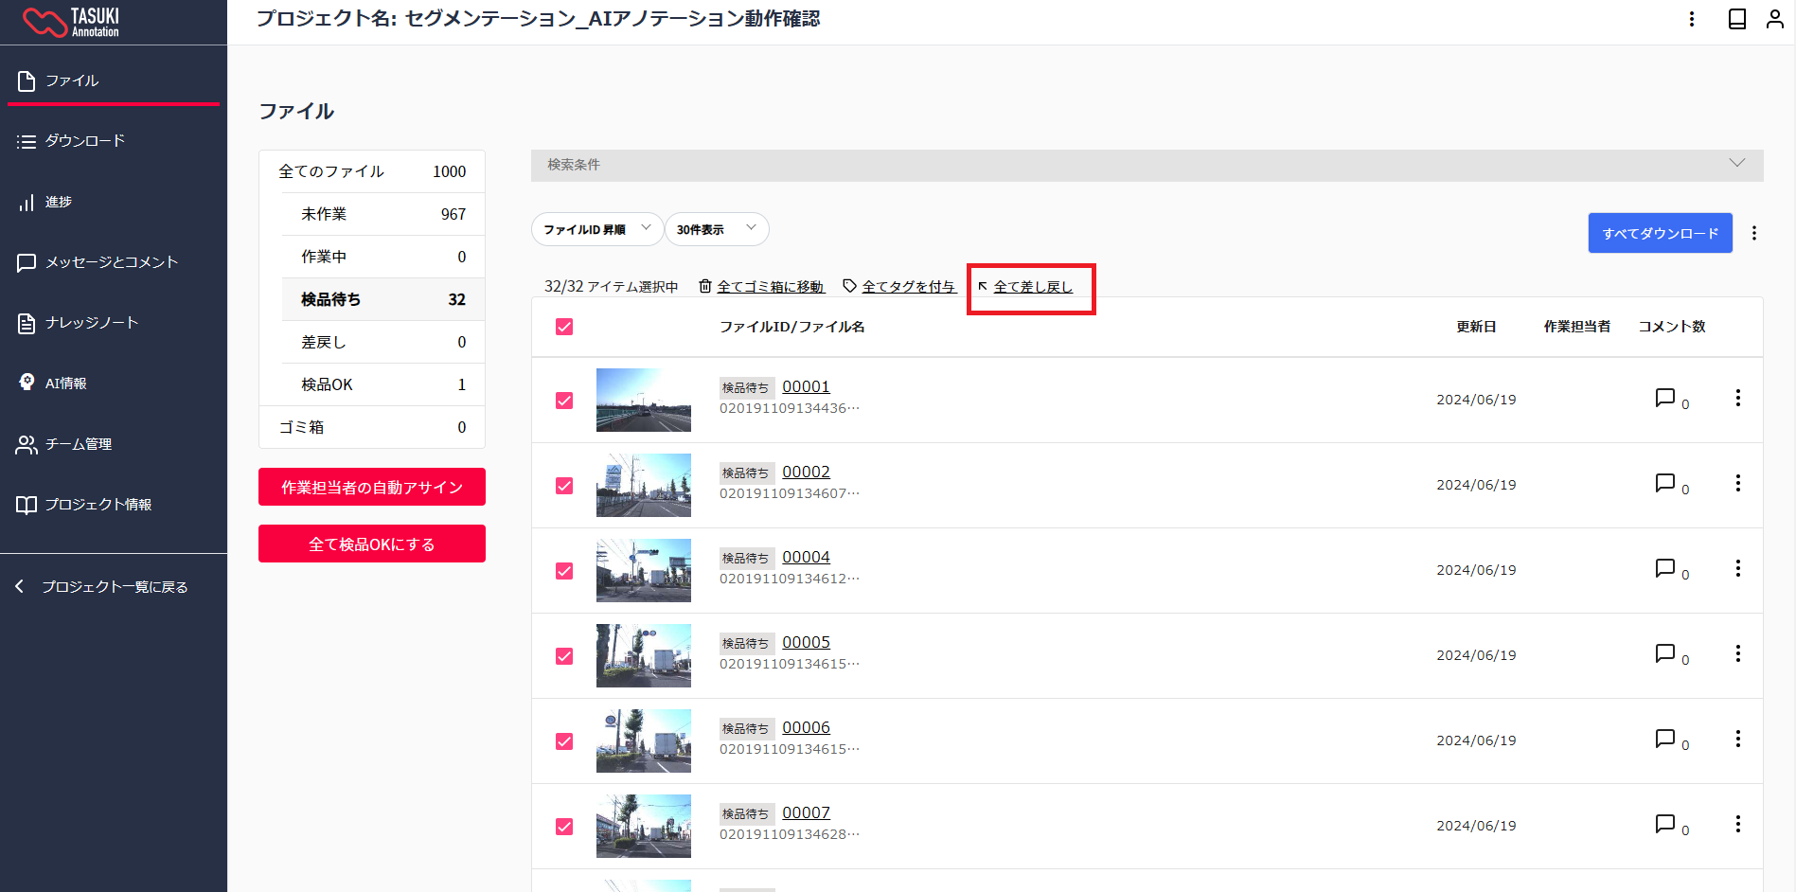Click the comment icon for file 00006
Viewport: 1796px width, 892px height.
pos(1665,739)
